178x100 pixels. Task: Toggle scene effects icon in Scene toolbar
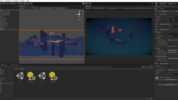coord(41,8)
